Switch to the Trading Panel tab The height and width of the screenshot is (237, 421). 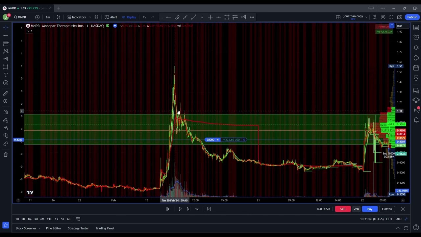point(105,228)
